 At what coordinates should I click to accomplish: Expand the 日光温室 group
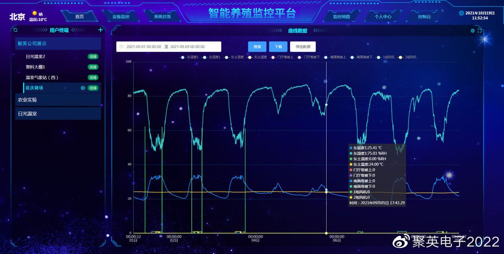click(x=58, y=114)
